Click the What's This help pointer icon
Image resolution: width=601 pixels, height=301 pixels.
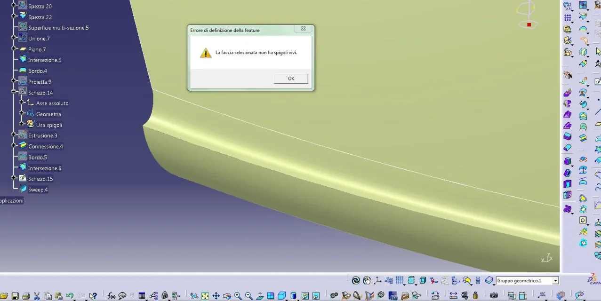pyautogui.click(x=93, y=296)
